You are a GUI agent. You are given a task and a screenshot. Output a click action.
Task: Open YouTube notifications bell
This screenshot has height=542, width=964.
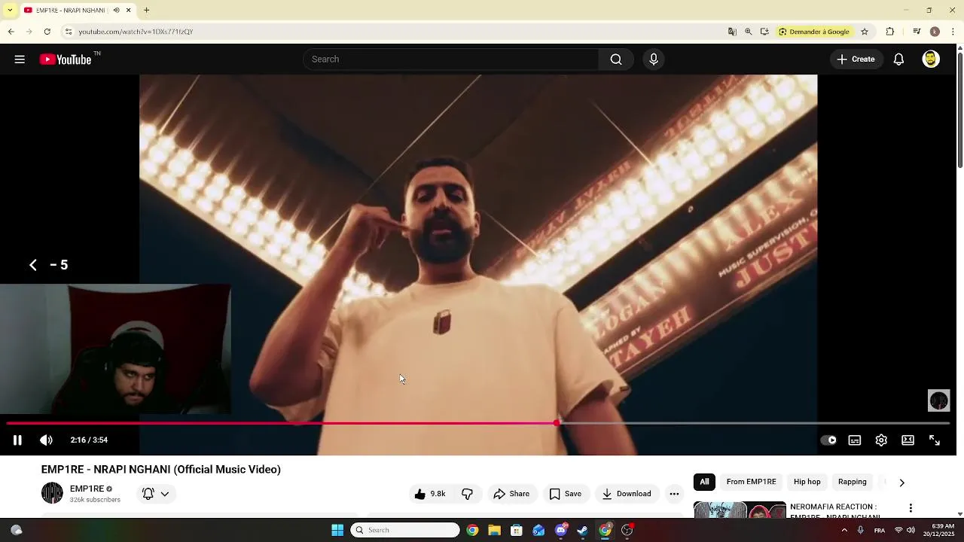[898, 59]
